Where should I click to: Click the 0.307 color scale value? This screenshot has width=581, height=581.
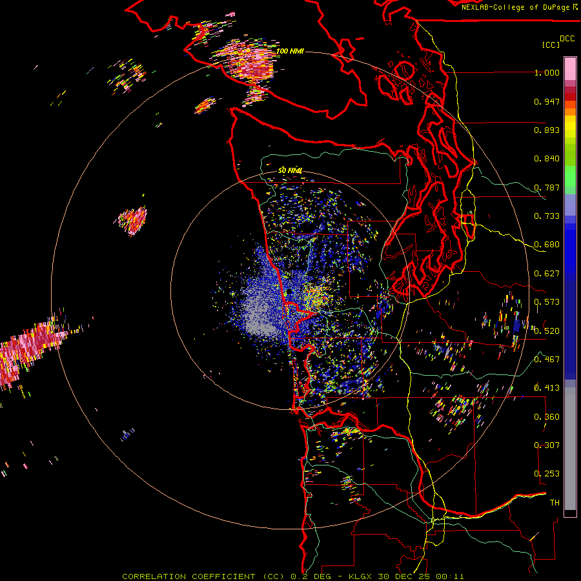(547, 445)
